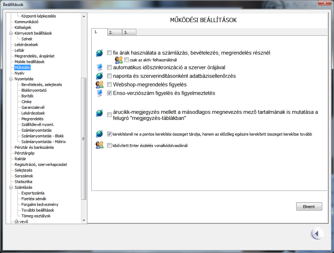Enable fix árak használata checkbox
Viewport: 334px width, 253px height.
109,52
